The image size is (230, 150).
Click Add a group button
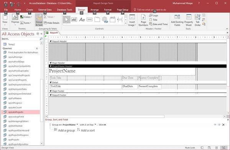(x=64, y=130)
